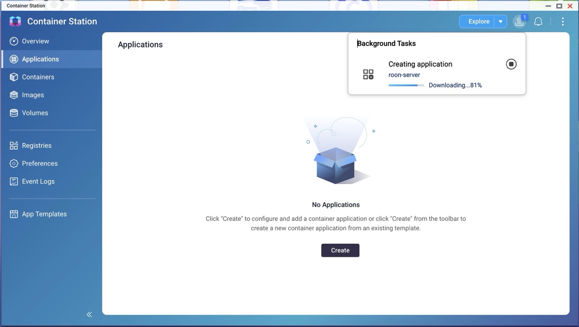
Task: Open the notifications bell icon
Action: pos(538,22)
